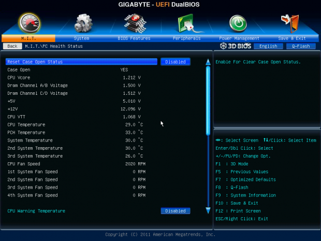
Task: Click the 4th System Fan Speed label
Action: pos(33,195)
